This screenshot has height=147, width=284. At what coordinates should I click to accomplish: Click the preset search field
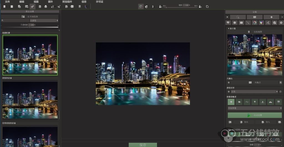pyautogui.click(x=15, y=21)
